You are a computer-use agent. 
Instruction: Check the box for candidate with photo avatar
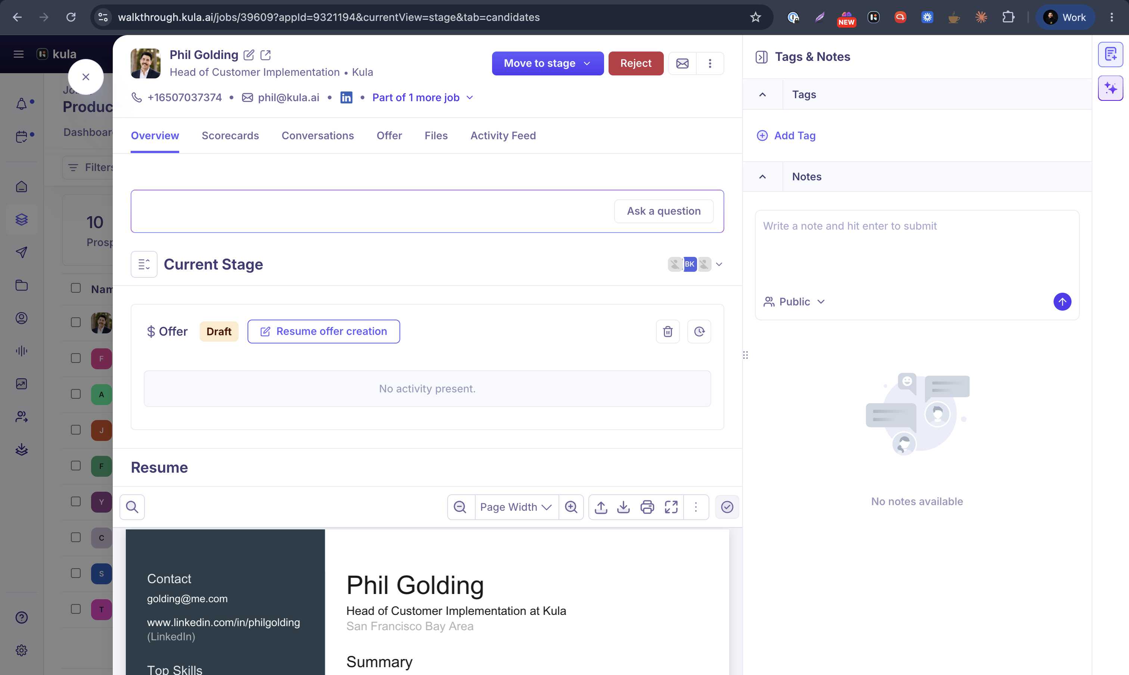click(76, 323)
